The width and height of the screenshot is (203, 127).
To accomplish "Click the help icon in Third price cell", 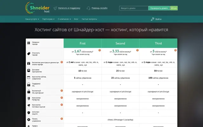I will [x=175, y=50].
